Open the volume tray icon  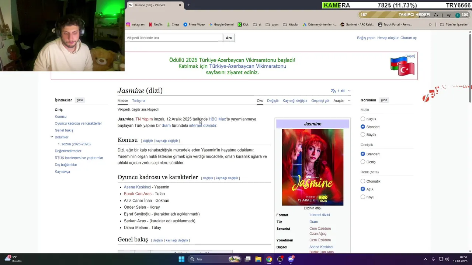(x=447, y=259)
